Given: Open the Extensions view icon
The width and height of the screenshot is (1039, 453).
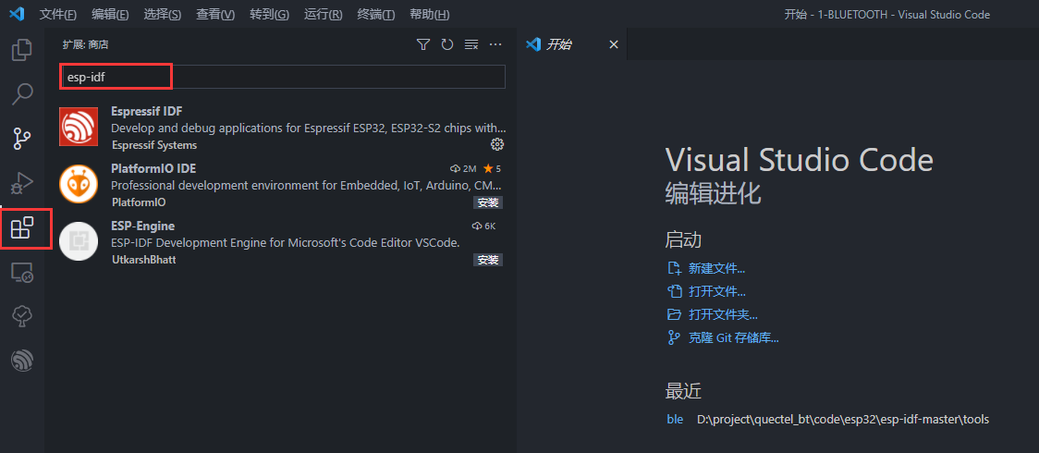Looking at the screenshot, I should tap(22, 227).
